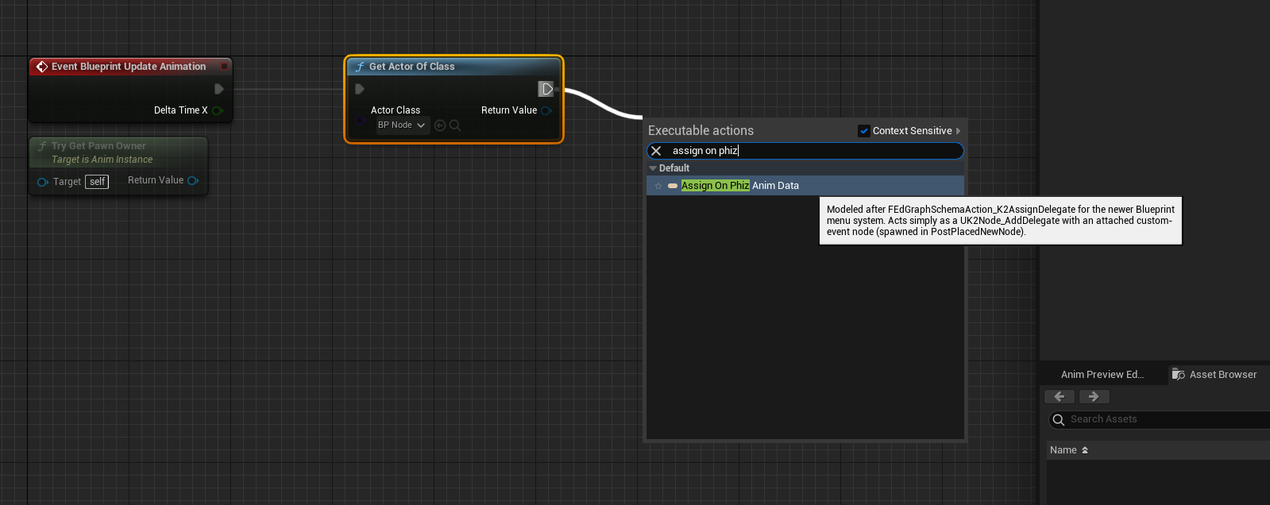Select the Event Blueprint Update Animation node title
This screenshot has width=1270, height=505.
pos(129,67)
